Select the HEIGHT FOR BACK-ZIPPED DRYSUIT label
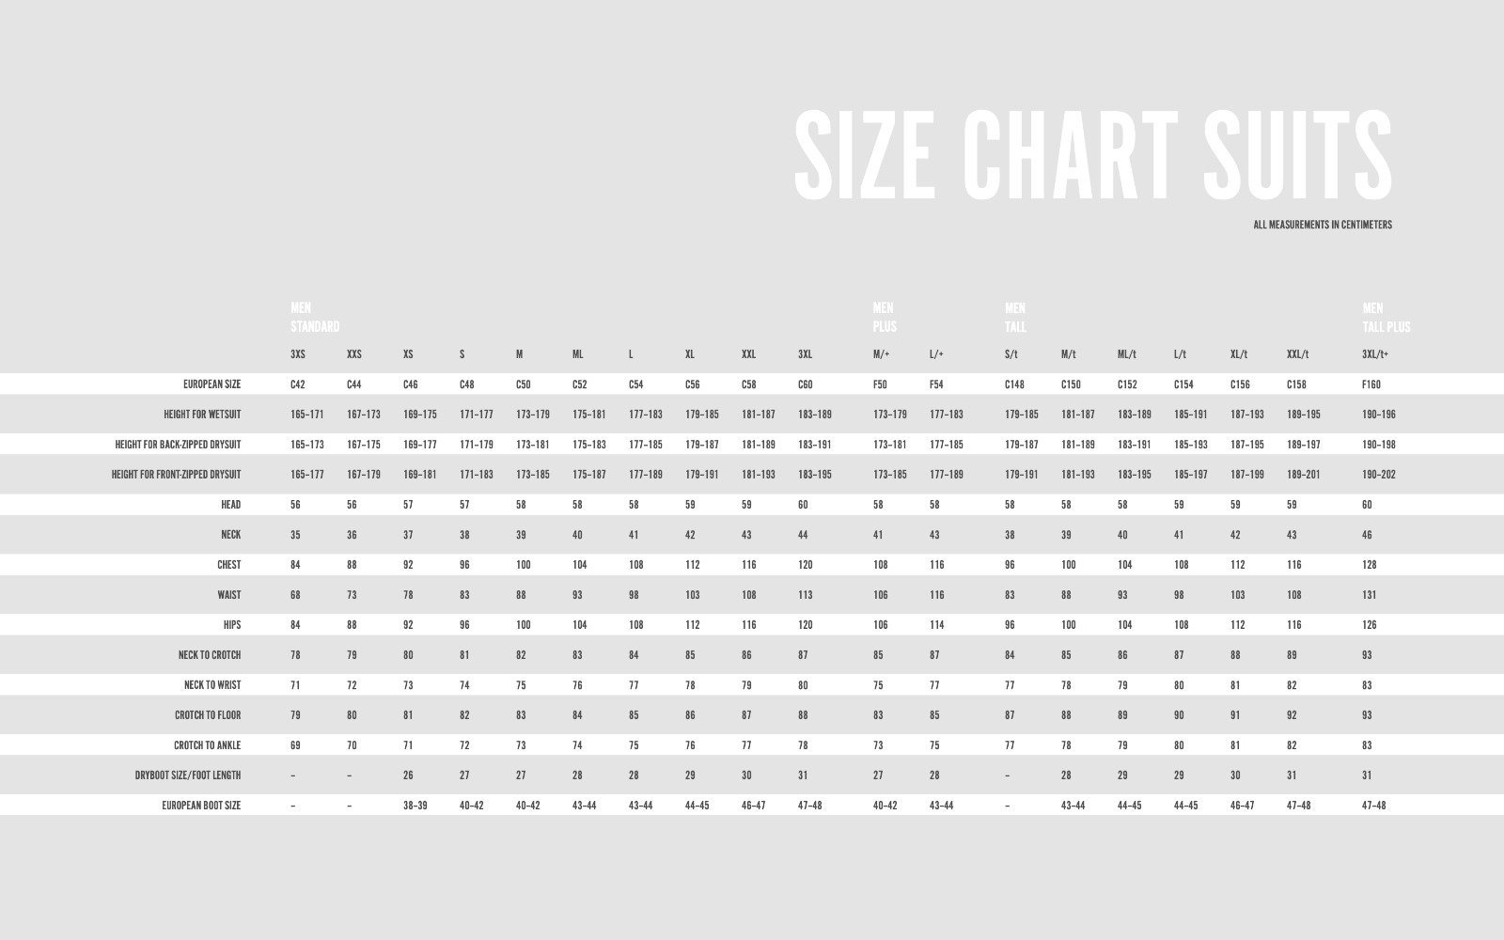 click(178, 445)
